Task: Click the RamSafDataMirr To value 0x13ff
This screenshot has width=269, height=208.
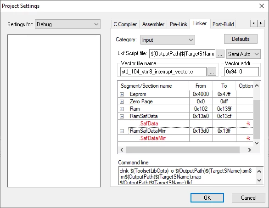Action: (x=224, y=131)
